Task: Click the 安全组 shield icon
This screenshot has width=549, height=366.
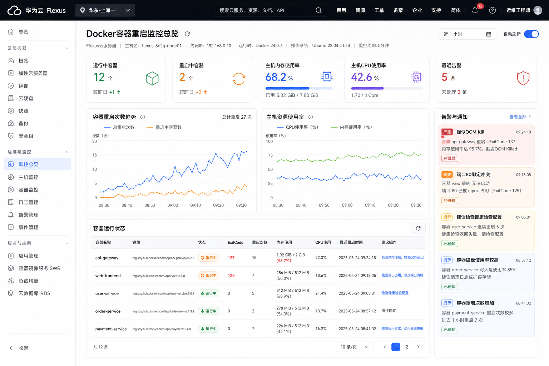Action: click(11, 136)
